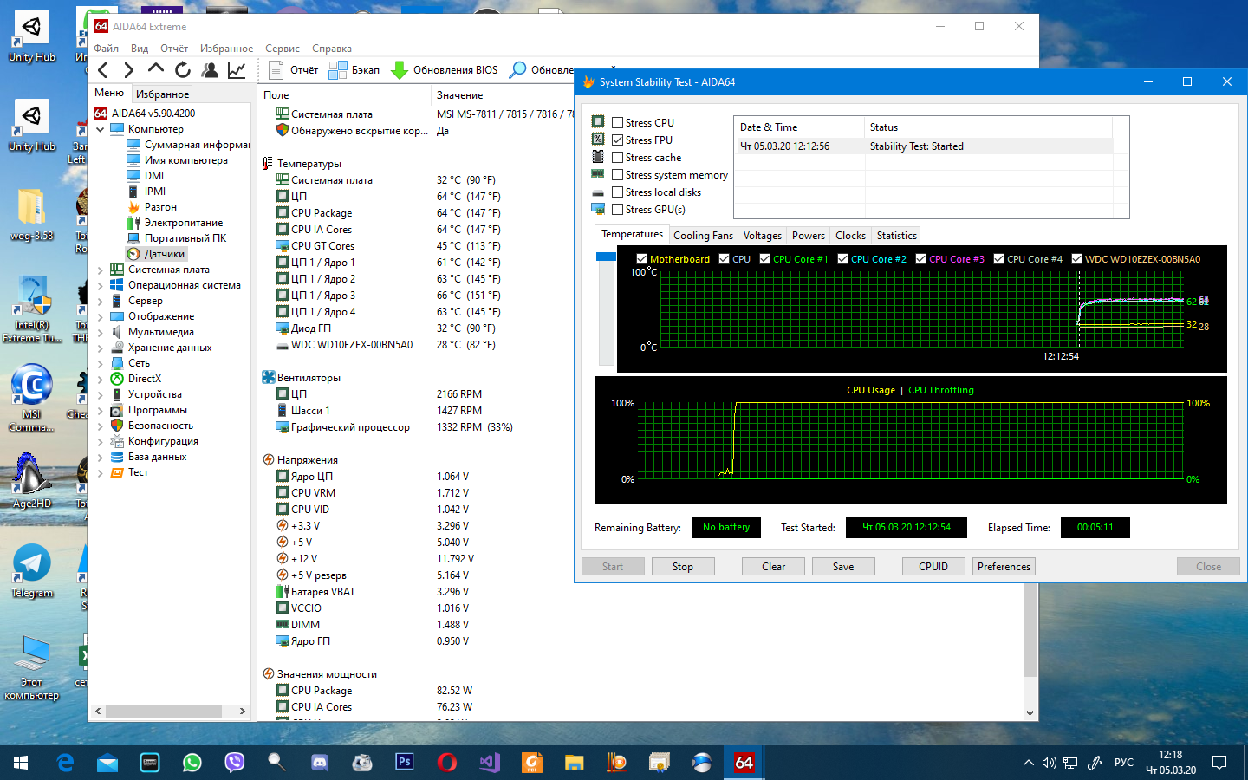Expand the Безопасность tree node
The height and width of the screenshot is (780, 1248).
(101, 426)
